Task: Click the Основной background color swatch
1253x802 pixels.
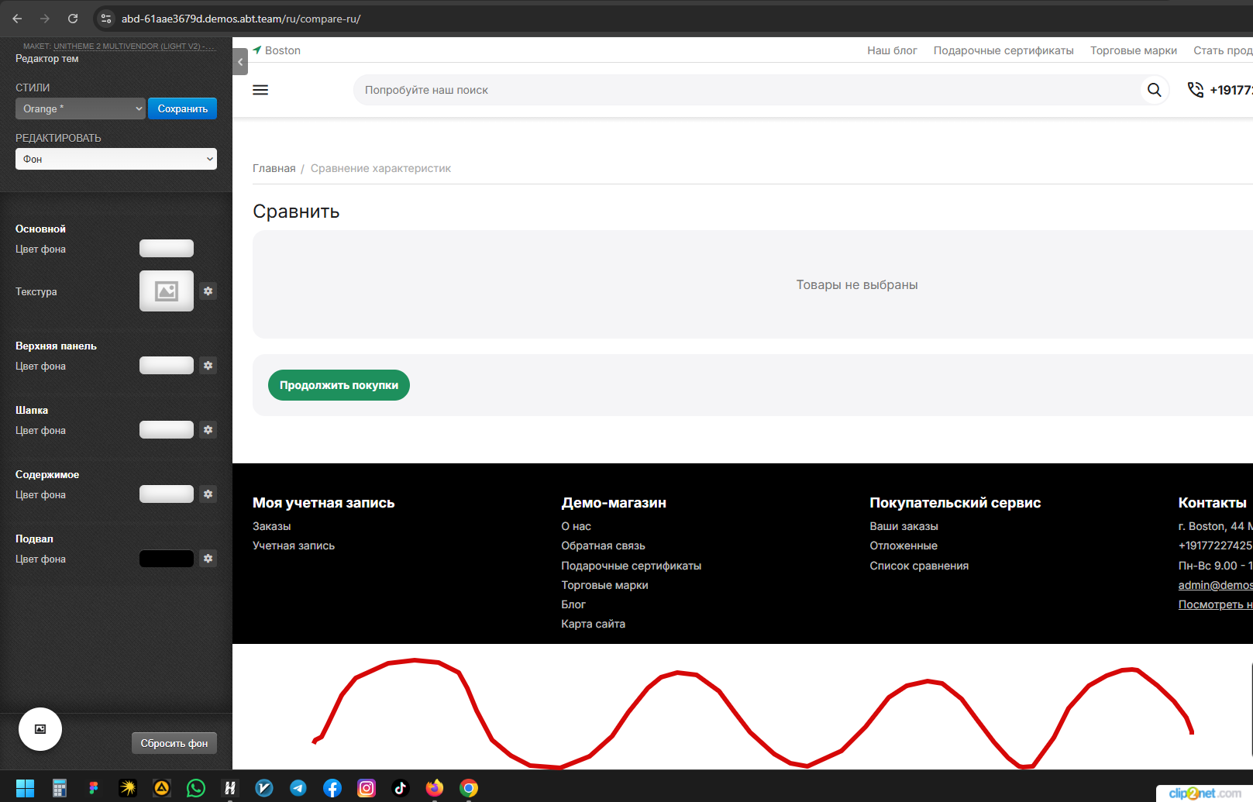Action: [167, 249]
